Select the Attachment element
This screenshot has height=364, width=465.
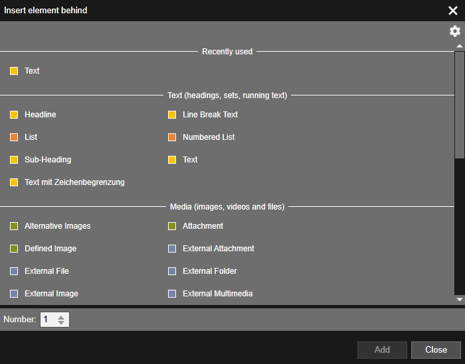[x=203, y=226]
